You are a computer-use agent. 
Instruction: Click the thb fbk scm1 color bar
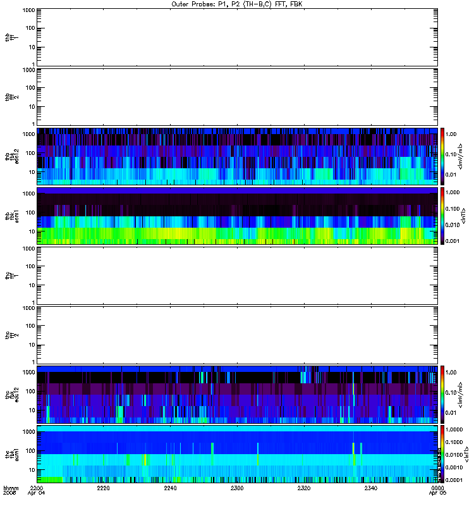coord(442,216)
